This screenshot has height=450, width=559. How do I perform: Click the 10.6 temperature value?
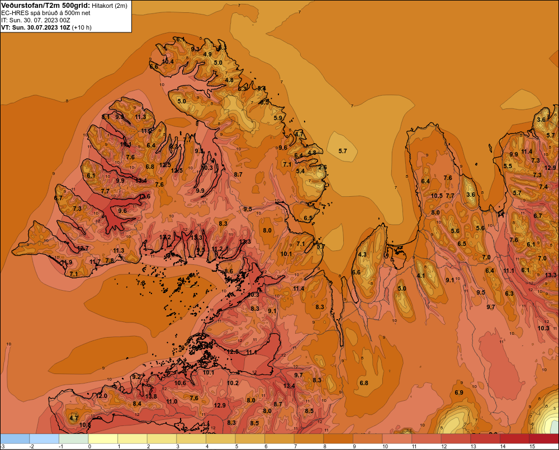pos(180,383)
